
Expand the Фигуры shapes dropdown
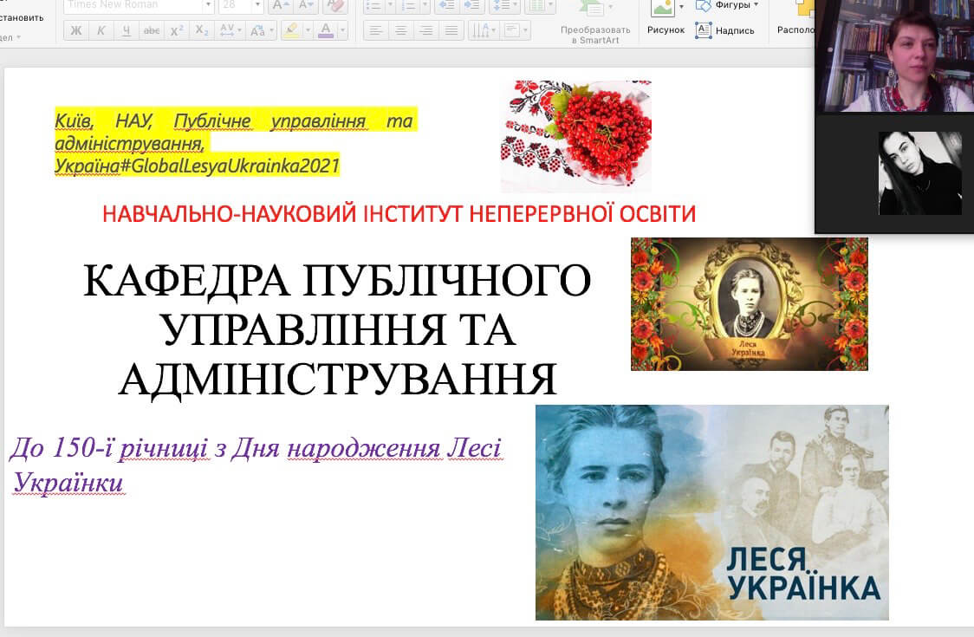point(756,4)
